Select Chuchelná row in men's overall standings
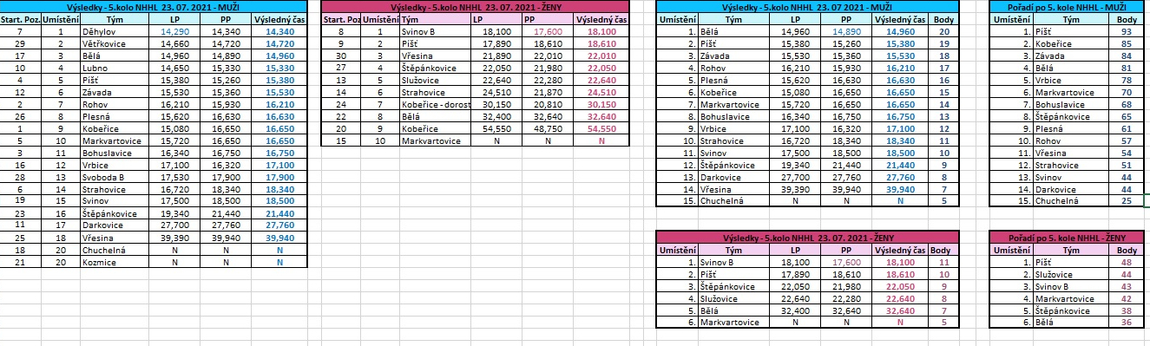This screenshot has height=346, width=1150. 1067,200
